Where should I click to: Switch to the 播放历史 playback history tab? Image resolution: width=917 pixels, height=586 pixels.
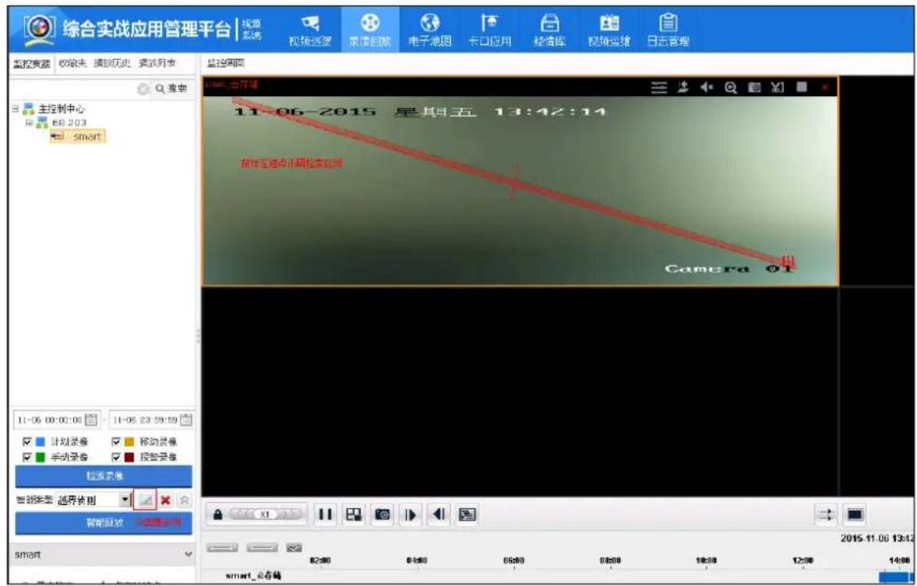point(112,63)
